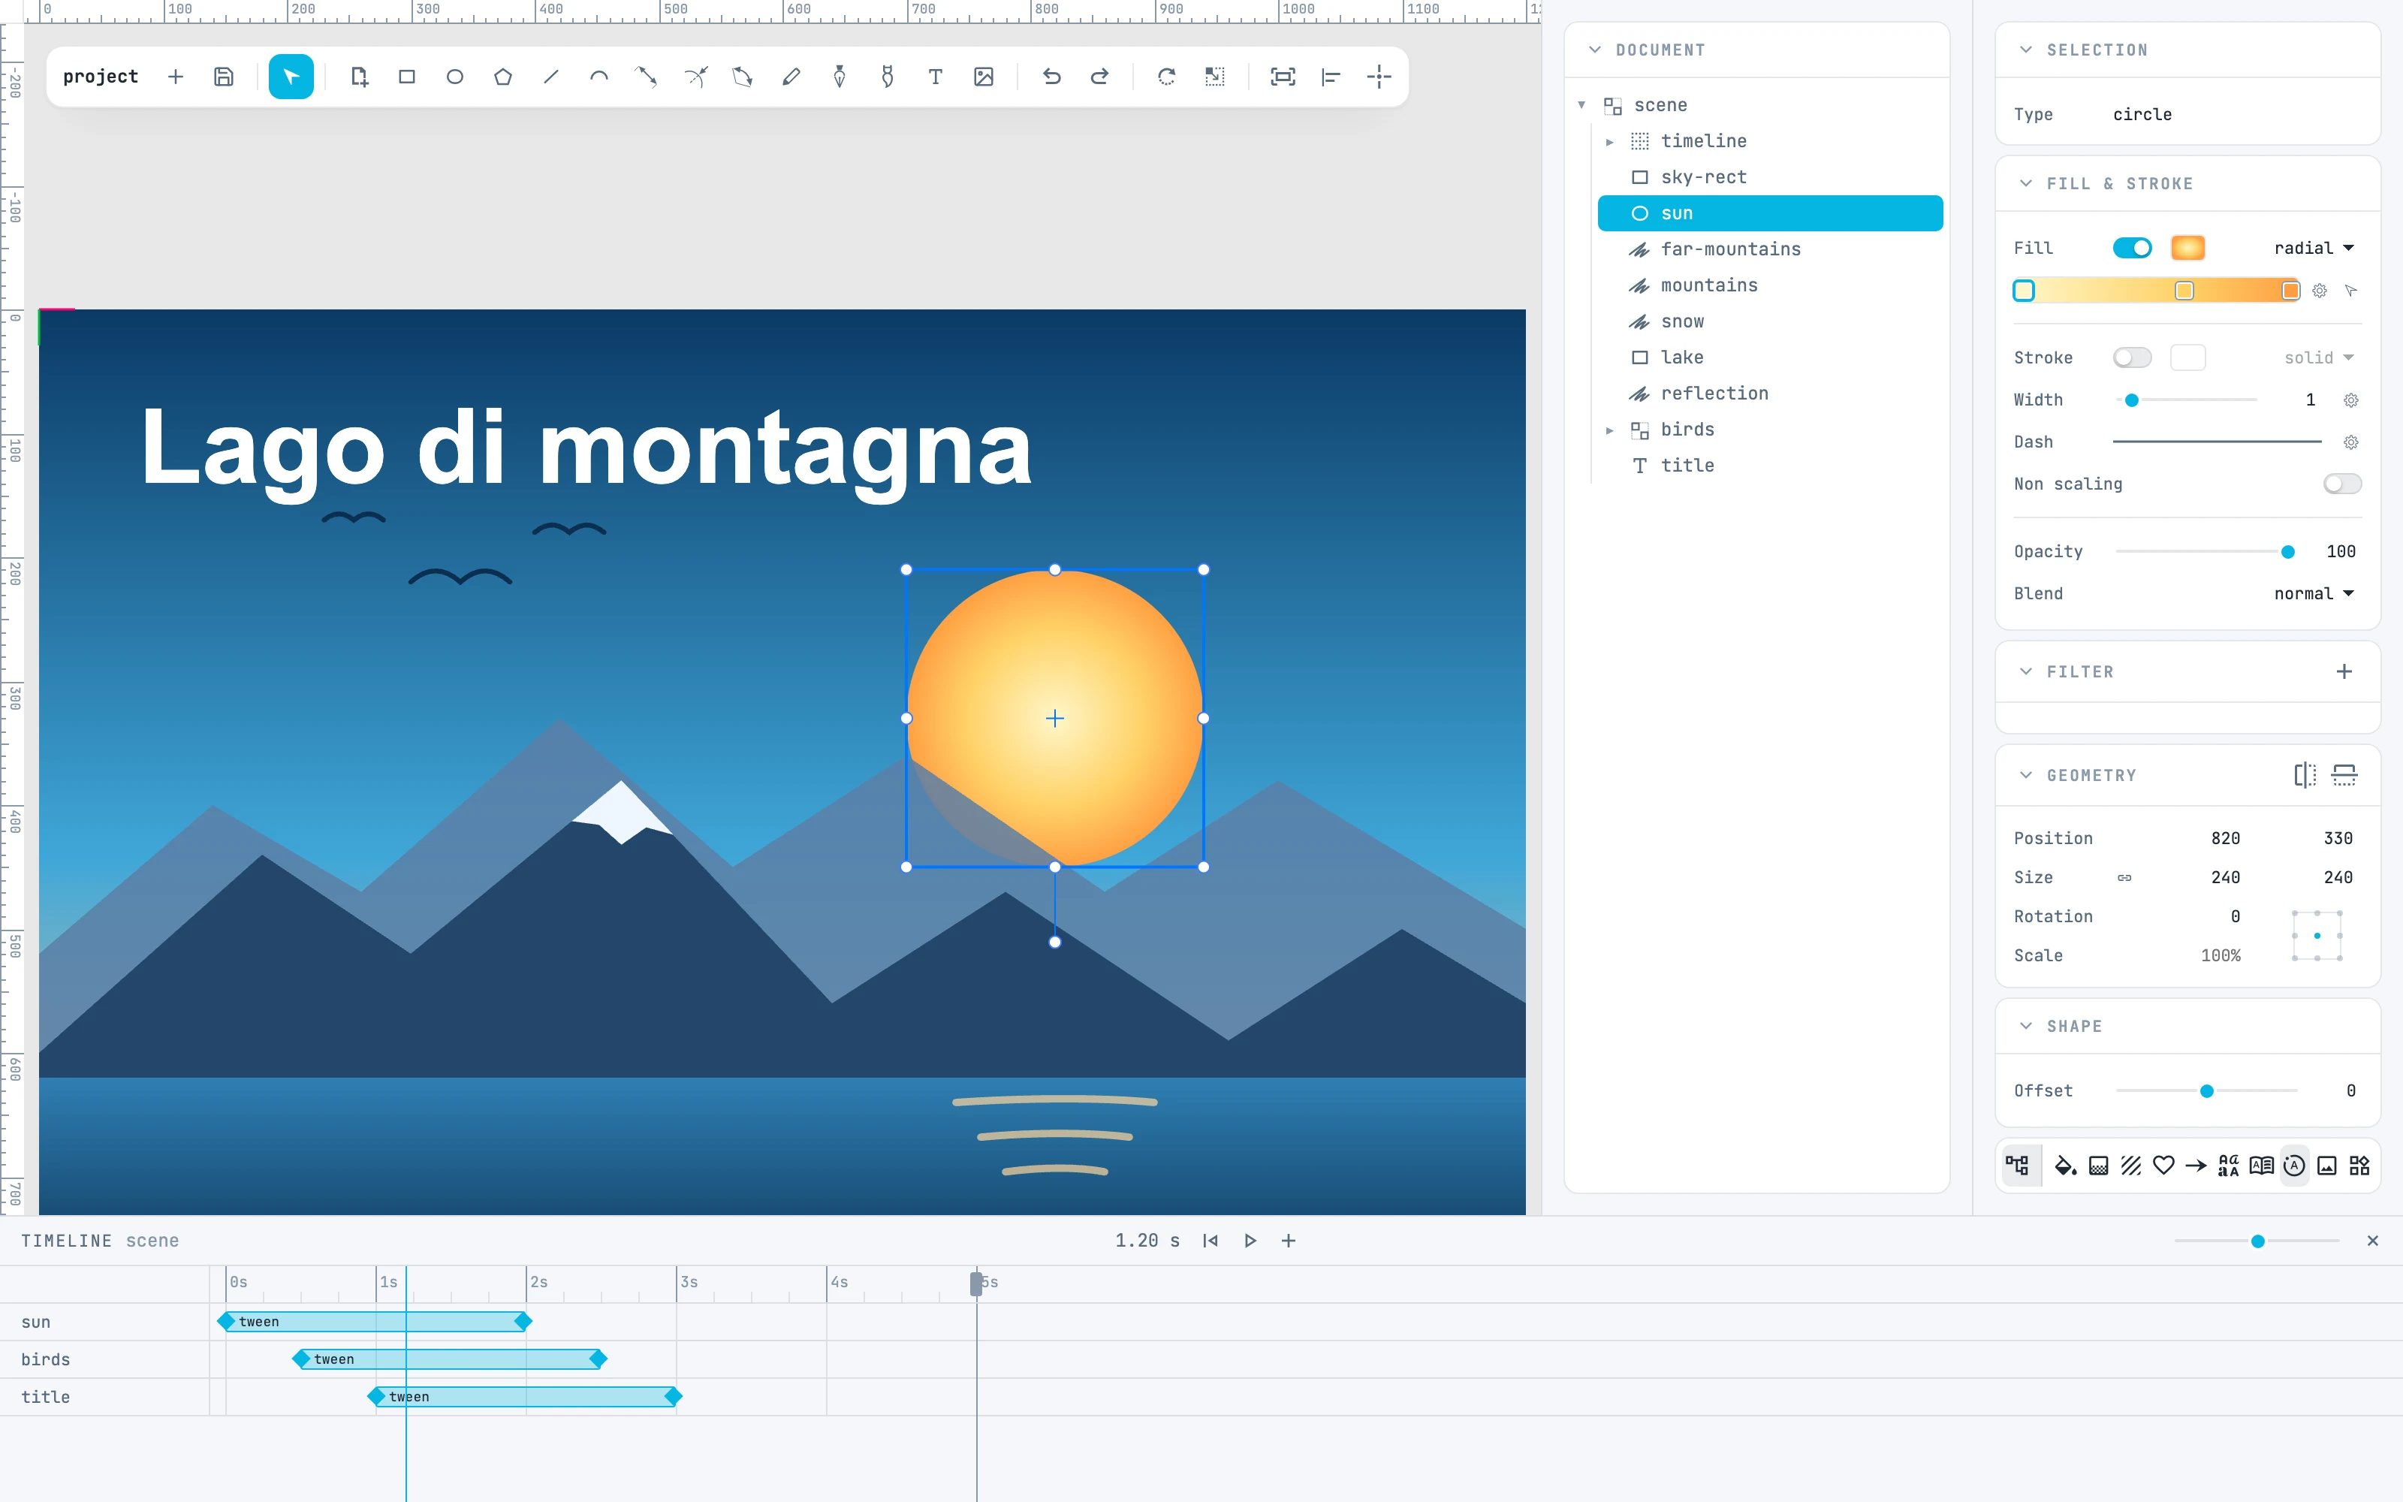Collapse the Fill & Stroke section
This screenshot has width=2403, height=1502.
[x=2026, y=184]
